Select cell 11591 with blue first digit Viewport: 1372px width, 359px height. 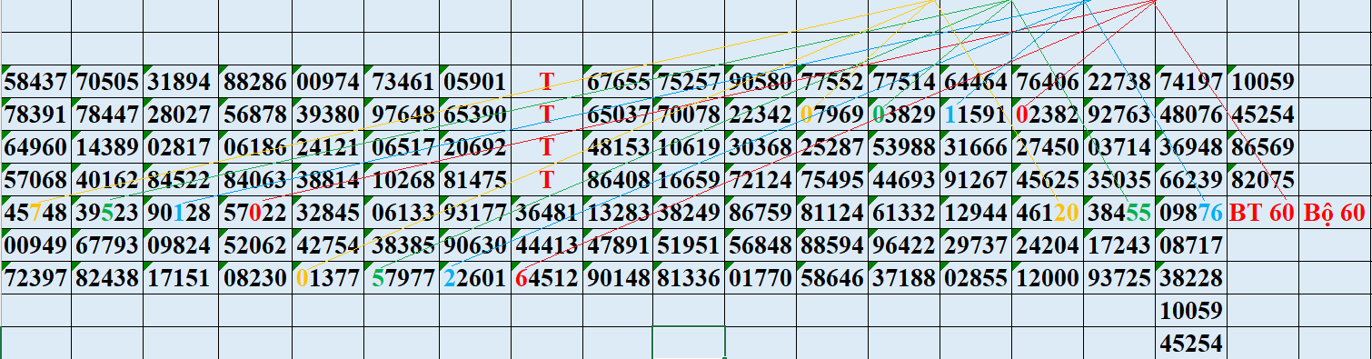pyautogui.click(x=976, y=115)
